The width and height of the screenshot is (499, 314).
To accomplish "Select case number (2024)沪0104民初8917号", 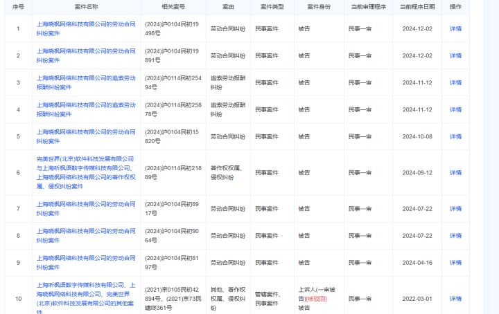I will pos(172,209).
